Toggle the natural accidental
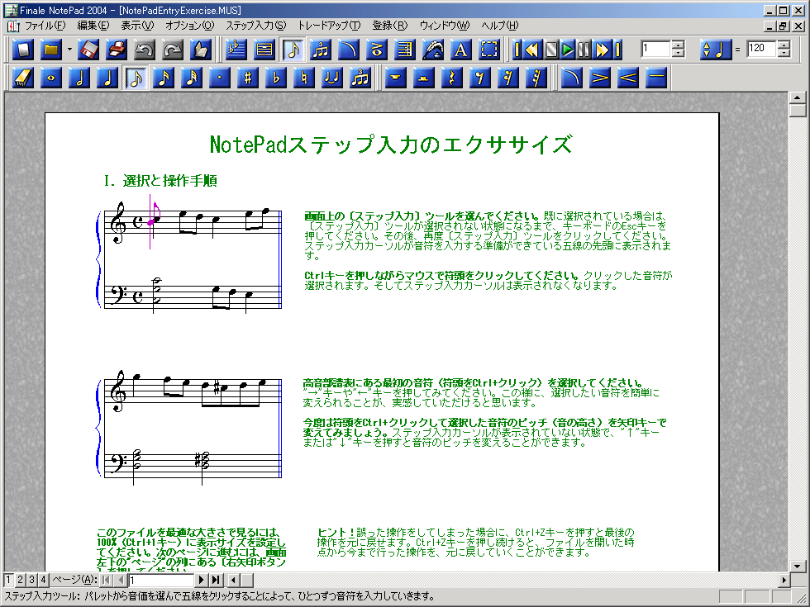 coord(304,78)
